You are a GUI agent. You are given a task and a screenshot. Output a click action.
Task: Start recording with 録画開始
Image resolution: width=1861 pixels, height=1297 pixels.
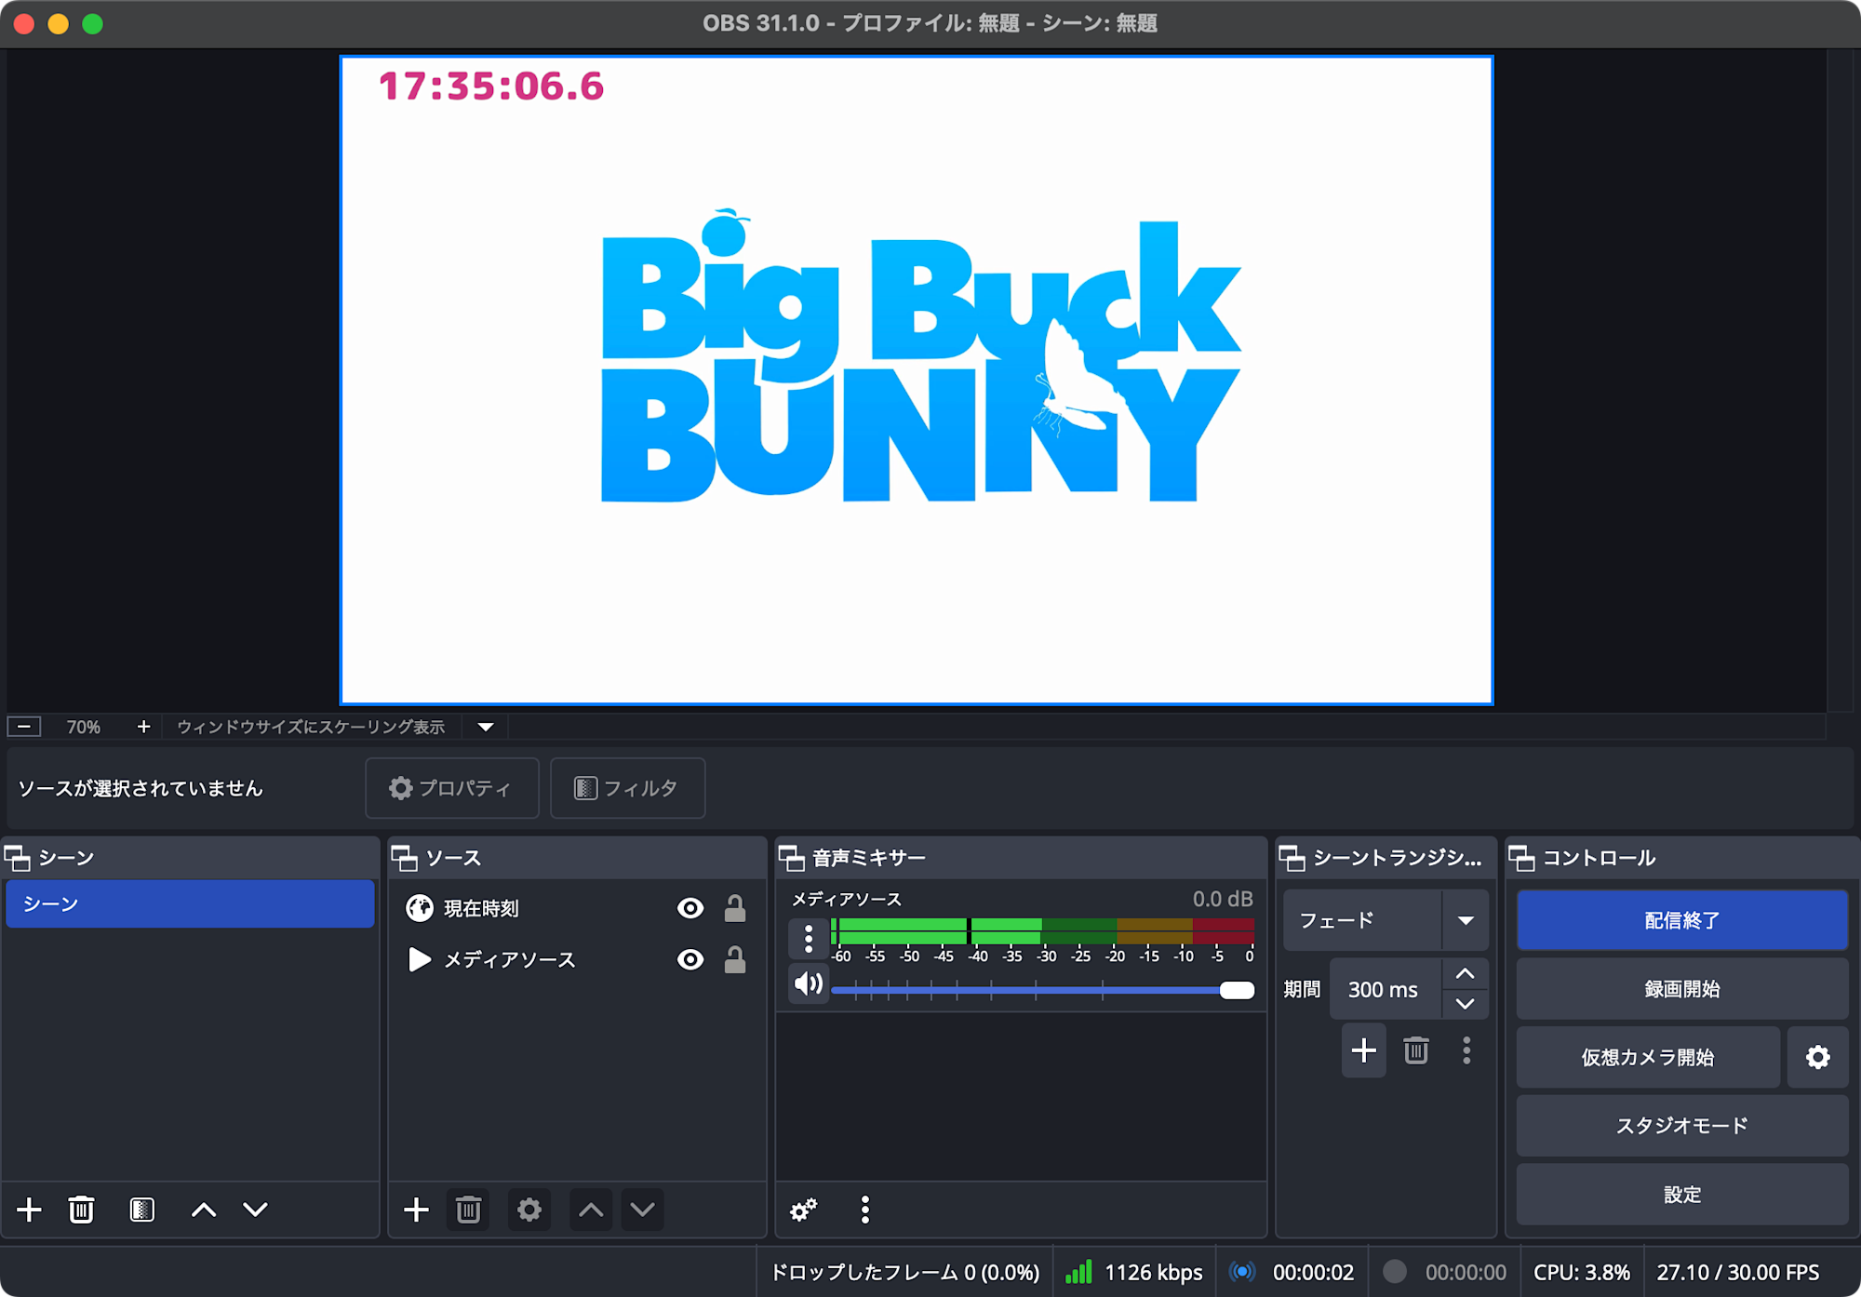(x=1682, y=989)
